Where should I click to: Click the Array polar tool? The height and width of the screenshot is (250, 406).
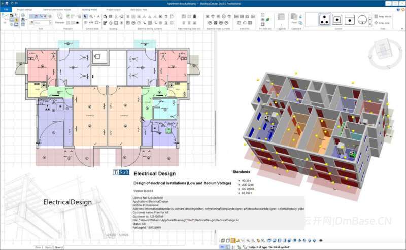[382, 23]
